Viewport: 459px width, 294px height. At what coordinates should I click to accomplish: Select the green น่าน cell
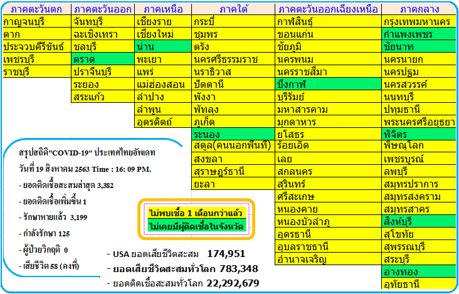pyautogui.click(x=163, y=46)
